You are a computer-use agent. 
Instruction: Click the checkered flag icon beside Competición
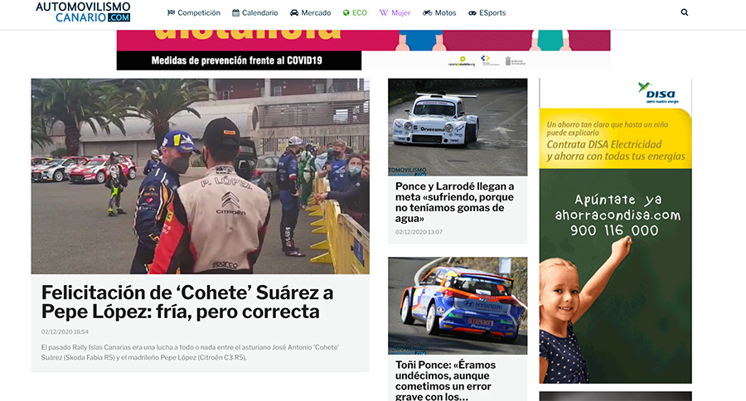(x=171, y=13)
